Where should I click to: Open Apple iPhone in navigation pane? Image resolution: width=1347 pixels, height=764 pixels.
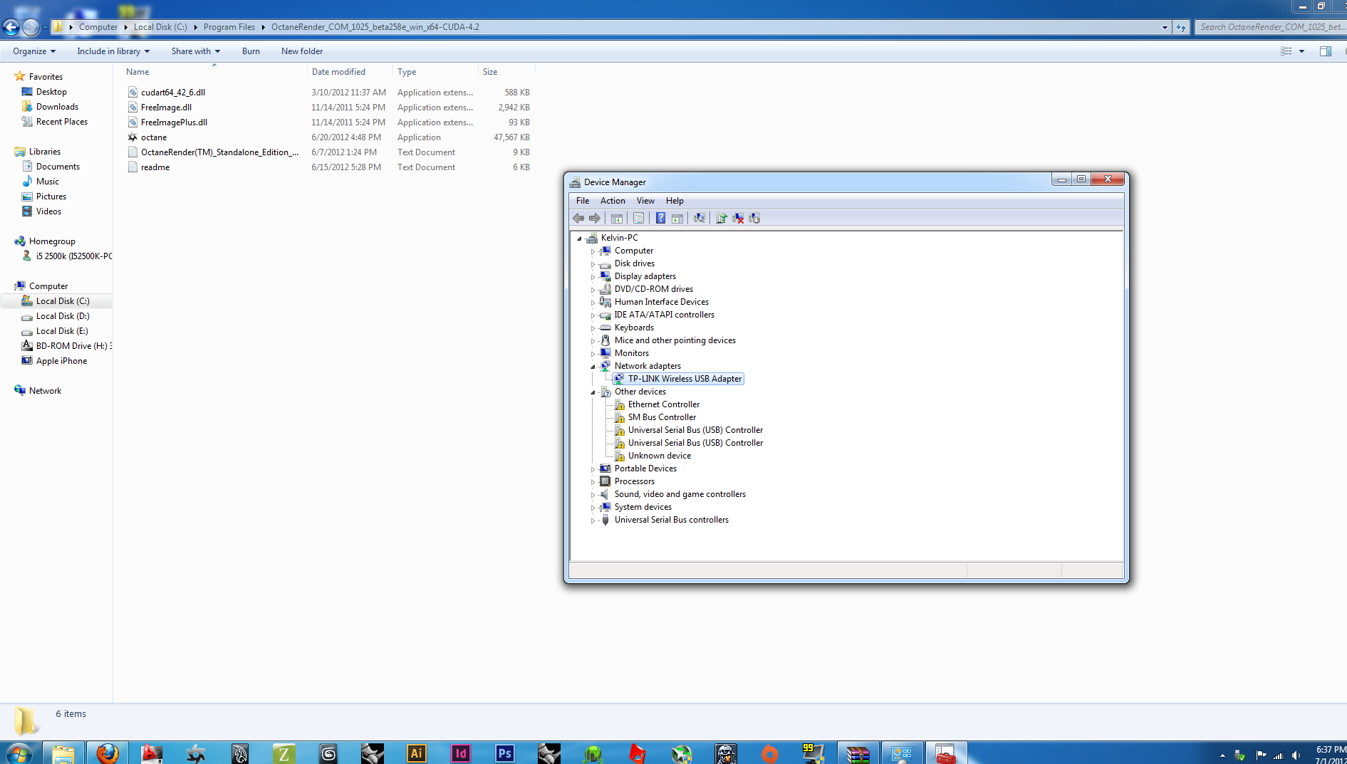click(61, 361)
